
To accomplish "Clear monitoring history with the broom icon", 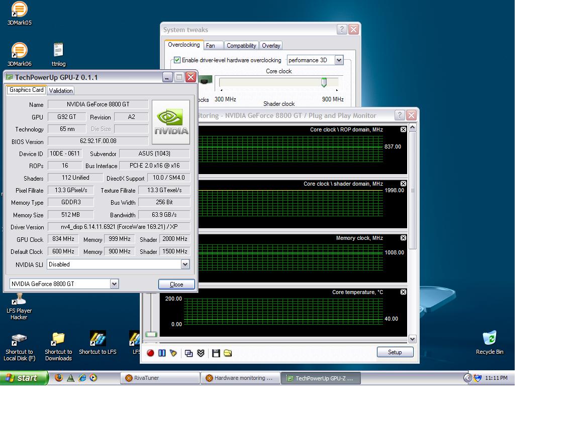I will pyautogui.click(x=173, y=353).
